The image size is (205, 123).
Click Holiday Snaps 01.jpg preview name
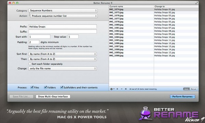coord(164,10)
